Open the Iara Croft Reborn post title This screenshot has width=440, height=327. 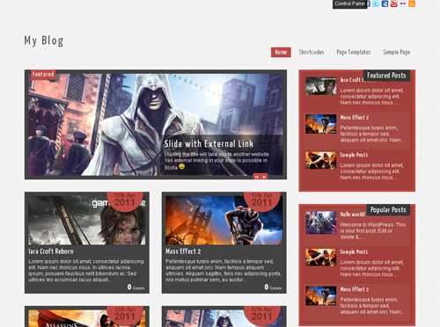[x=51, y=251]
